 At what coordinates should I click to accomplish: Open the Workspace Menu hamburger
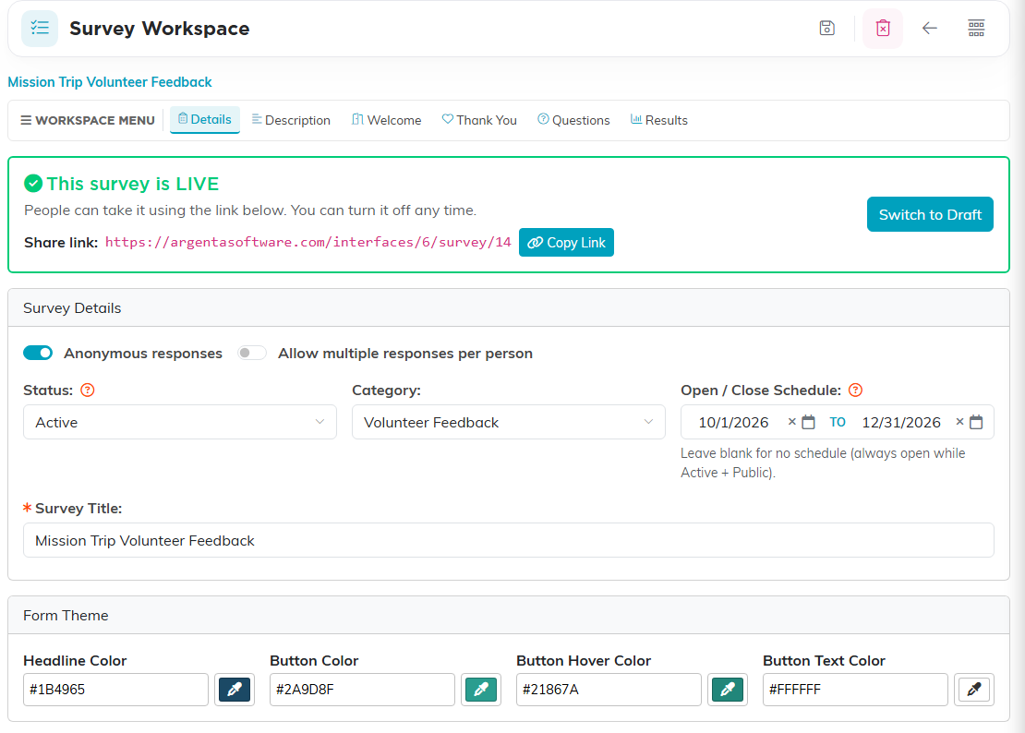tap(88, 120)
